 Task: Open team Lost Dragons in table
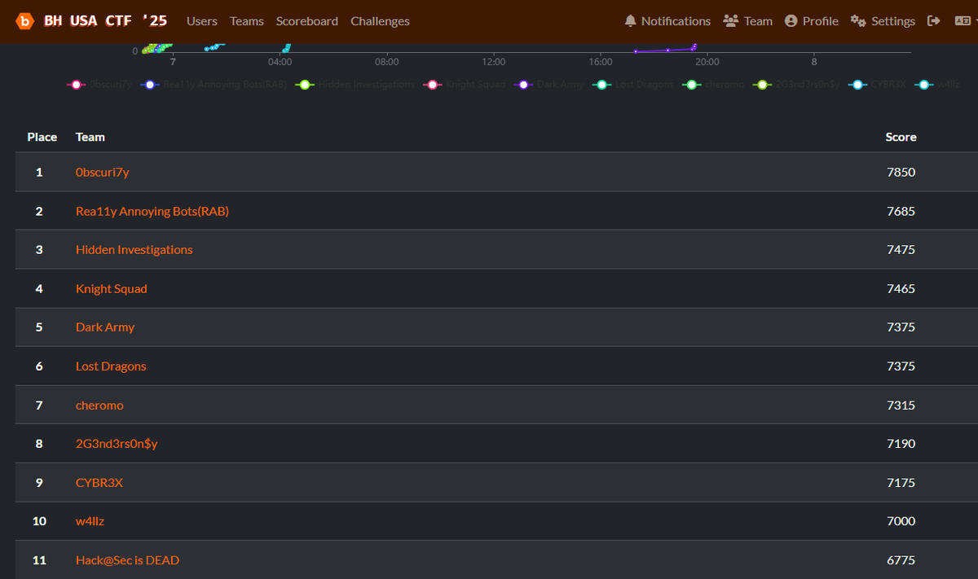pyautogui.click(x=111, y=366)
